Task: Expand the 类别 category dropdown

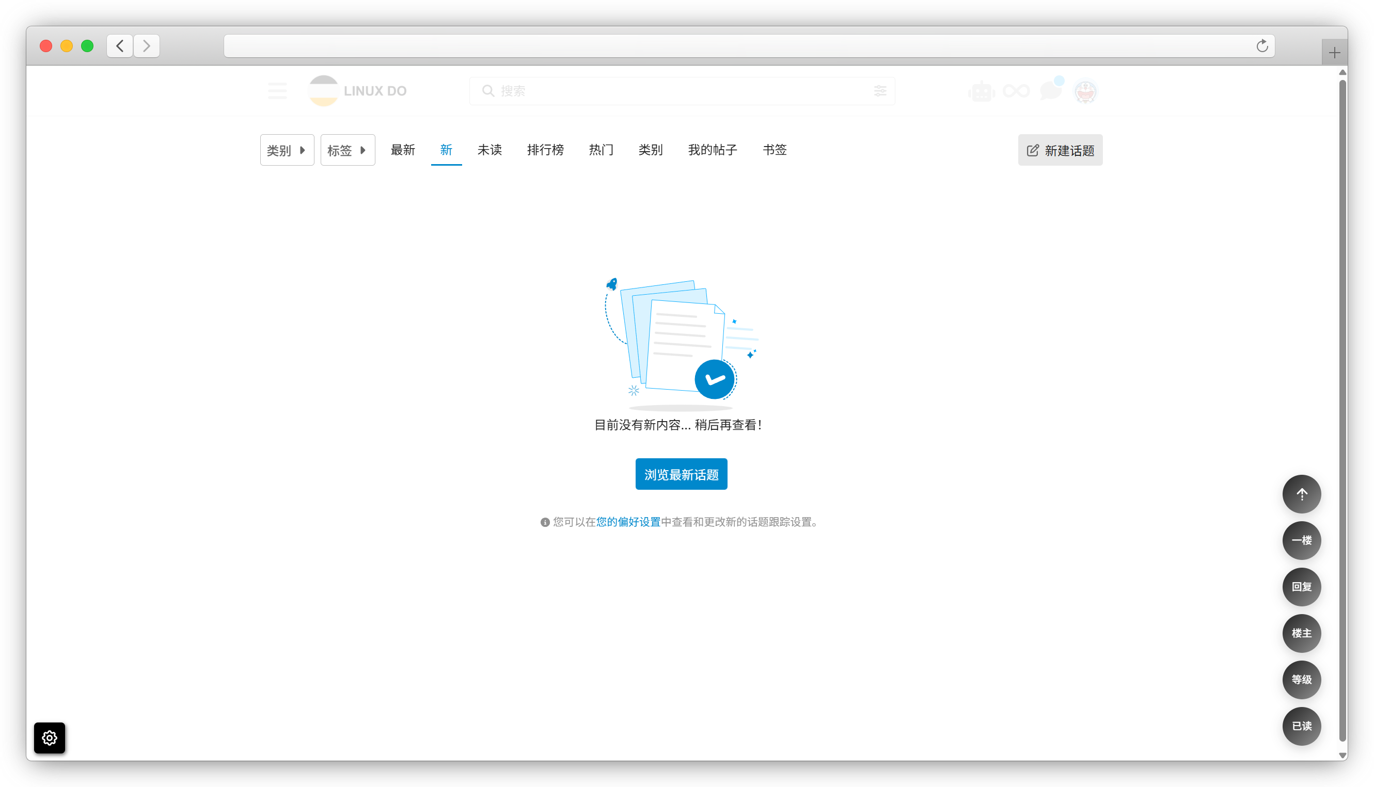Action: tap(287, 150)
